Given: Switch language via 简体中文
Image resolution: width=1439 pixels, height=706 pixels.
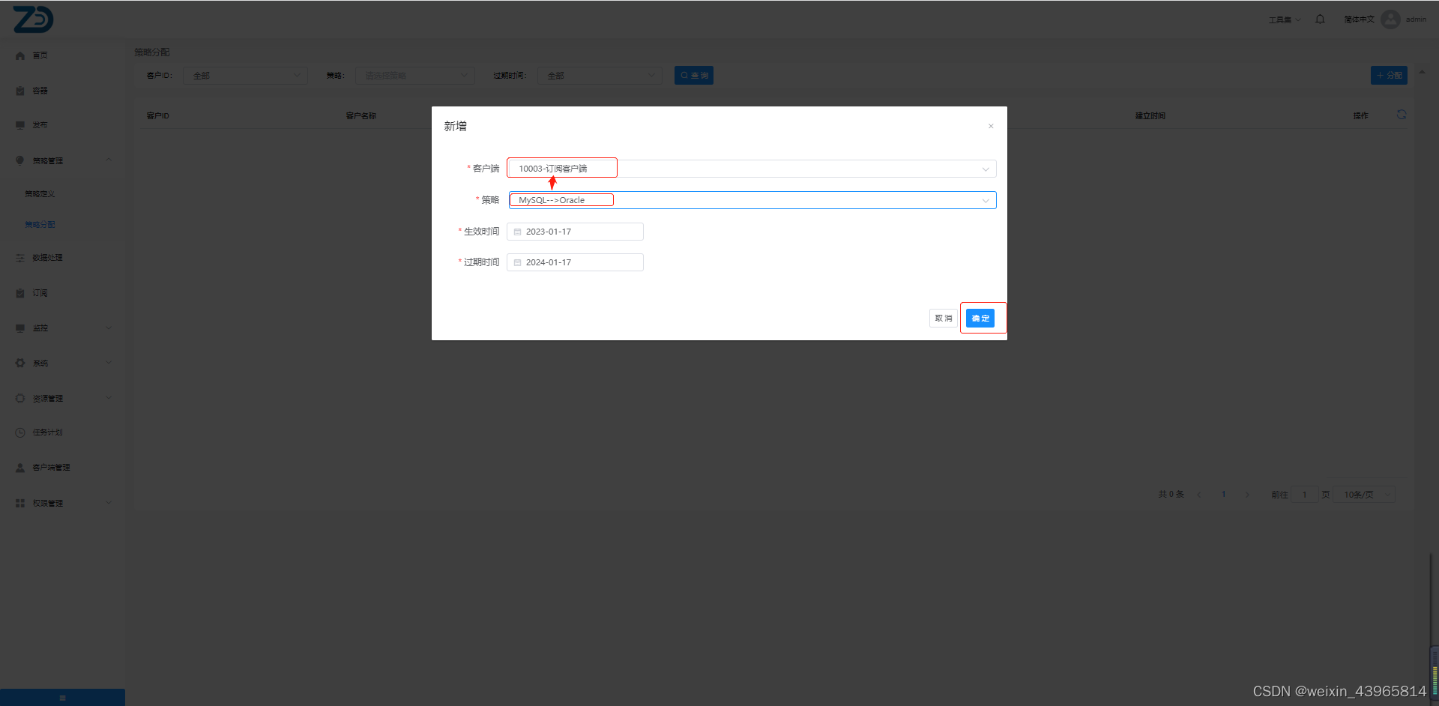Looking at the screenshot, I should coord(1359,19).
